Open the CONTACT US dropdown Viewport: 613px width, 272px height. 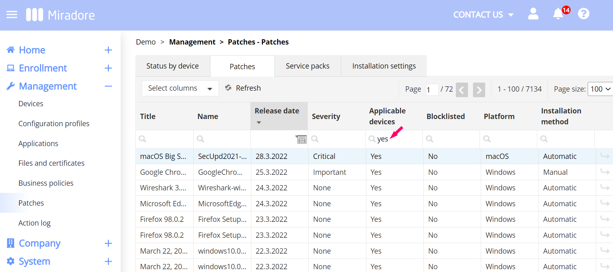[x=483, y=15]
